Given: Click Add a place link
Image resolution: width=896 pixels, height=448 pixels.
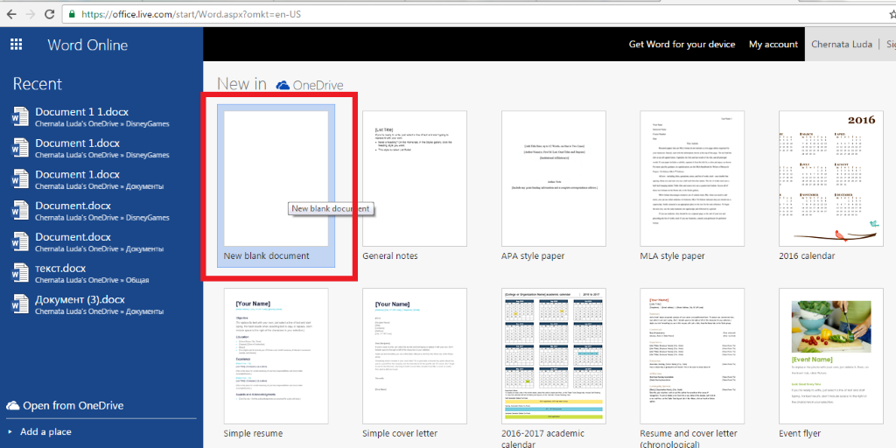Looking at the screenshot, I should point(45,432).
